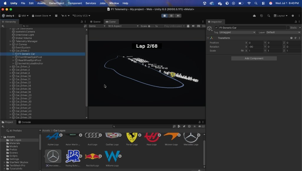Image resolution: width=302 pixels, height=171 pixels.
Task: Search by type icon in Project toolbar
Action: (x=179, y=126)
